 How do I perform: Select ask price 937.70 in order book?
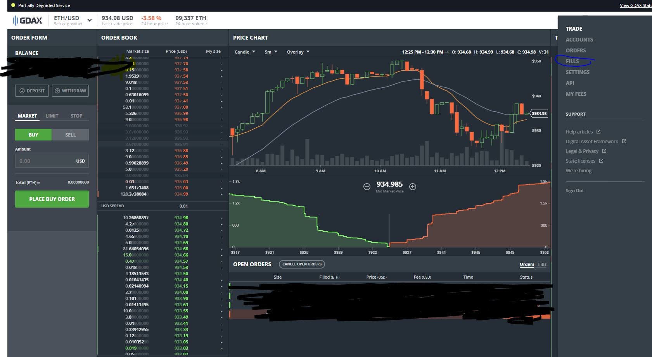coord(181,64)
